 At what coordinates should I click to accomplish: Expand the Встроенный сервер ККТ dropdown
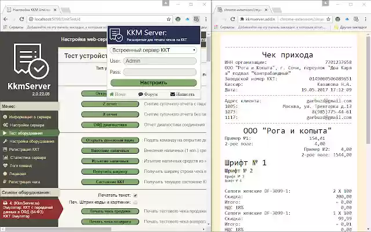coord(153,50)
